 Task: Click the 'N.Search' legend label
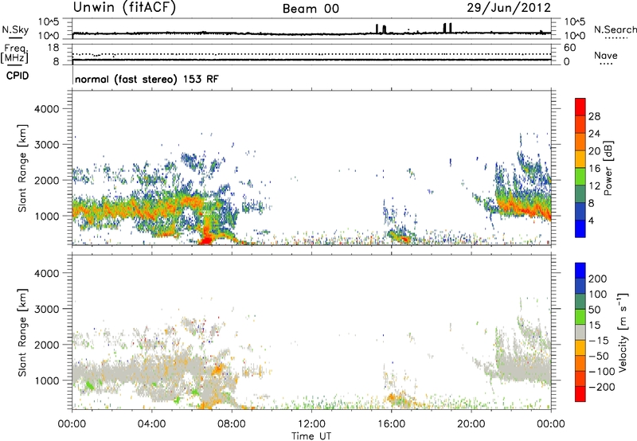615,29
